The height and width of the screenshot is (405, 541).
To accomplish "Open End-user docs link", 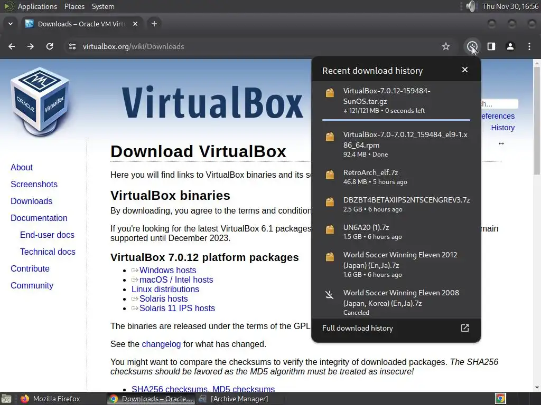I will click(x=47, y=235).
